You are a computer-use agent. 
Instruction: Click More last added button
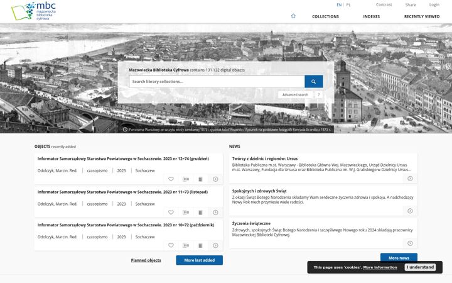point(200,260)
